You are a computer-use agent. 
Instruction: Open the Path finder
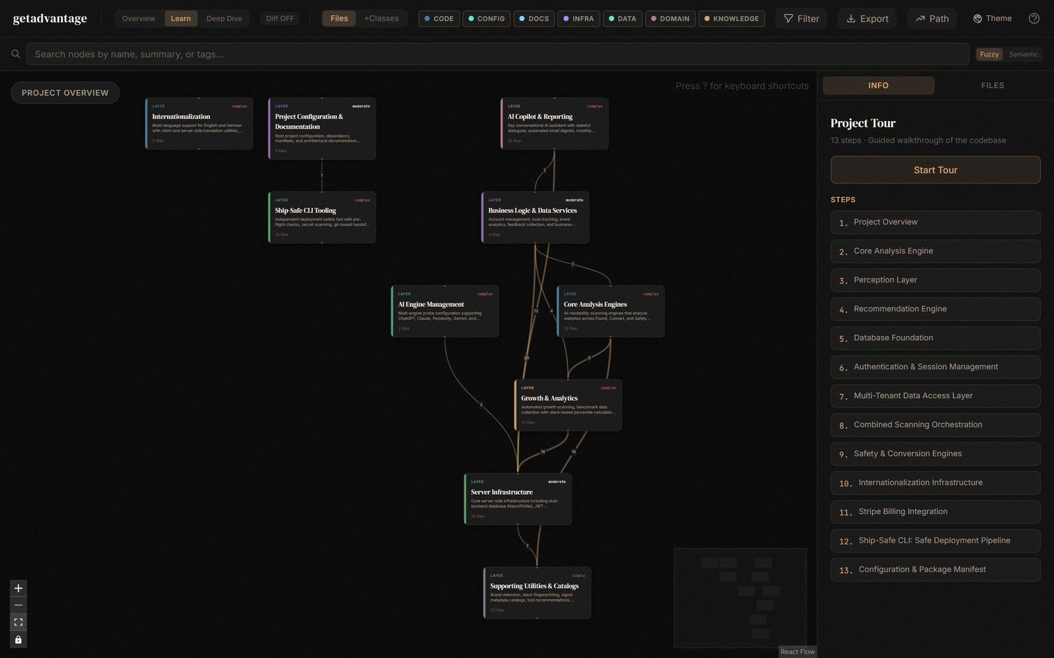click(931, 18)
